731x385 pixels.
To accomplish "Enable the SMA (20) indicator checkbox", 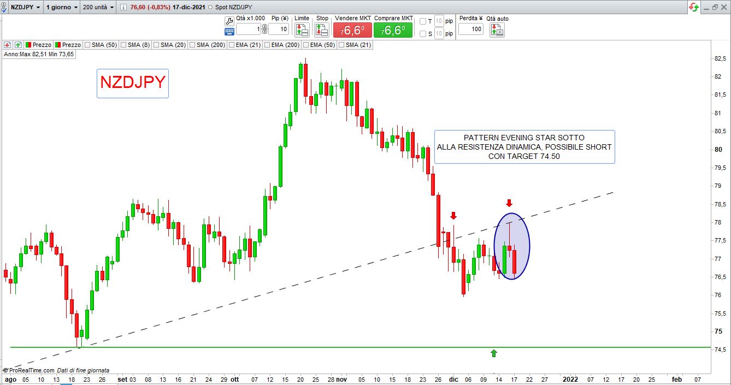I will click(x=156, y=45).
